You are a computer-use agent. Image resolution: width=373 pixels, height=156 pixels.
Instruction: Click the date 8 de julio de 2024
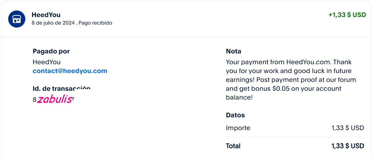click(x=53, y=23)
